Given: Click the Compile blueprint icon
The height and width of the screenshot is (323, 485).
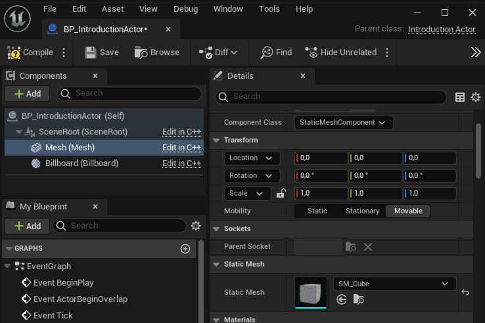Looking at the screenshot, I should [x=14, y=53].
